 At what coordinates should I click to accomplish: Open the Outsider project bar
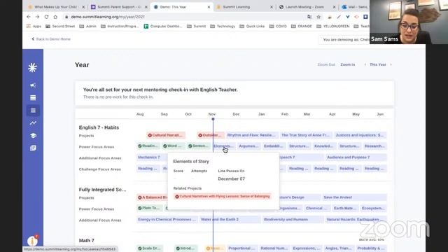211,135
